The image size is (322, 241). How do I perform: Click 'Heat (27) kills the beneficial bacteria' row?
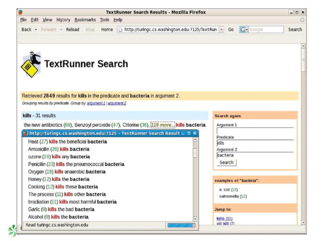click(67, 142)
